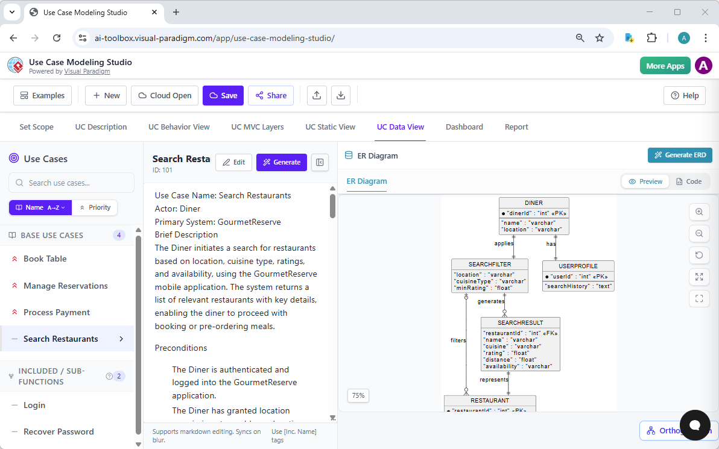The image size is (719, 449).
Task: Collapse the use case detail panel
Action: (x=320, y=162)
